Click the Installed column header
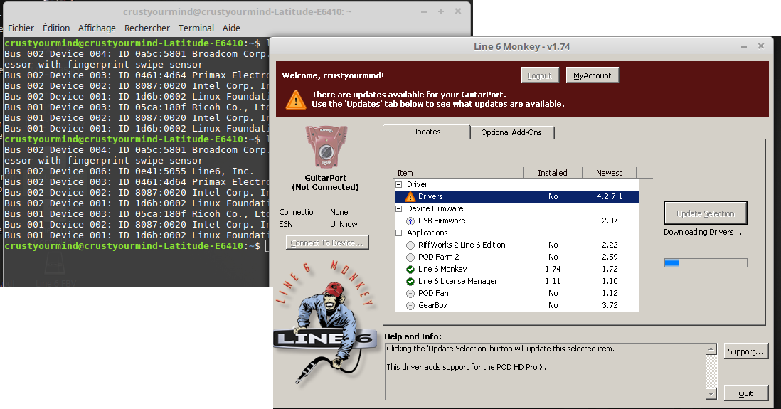 pos(553,173)
